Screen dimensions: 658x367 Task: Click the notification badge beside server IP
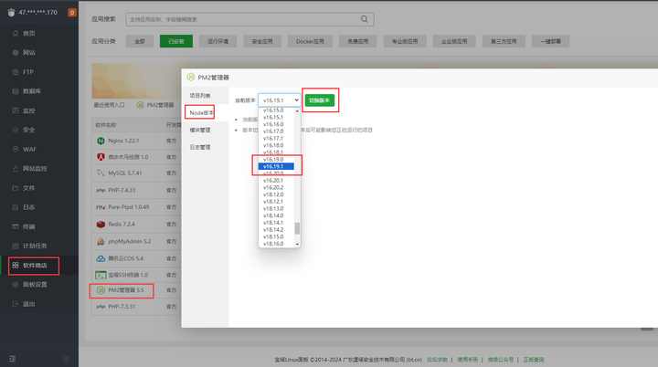(71, 12)
